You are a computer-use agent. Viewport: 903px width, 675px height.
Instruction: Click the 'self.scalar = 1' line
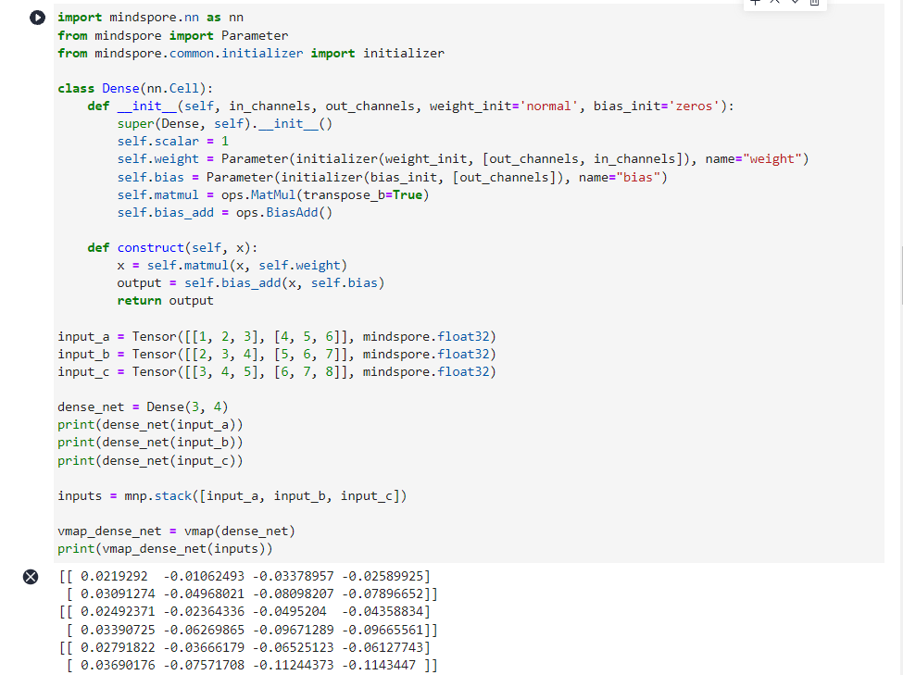point(173,141)
